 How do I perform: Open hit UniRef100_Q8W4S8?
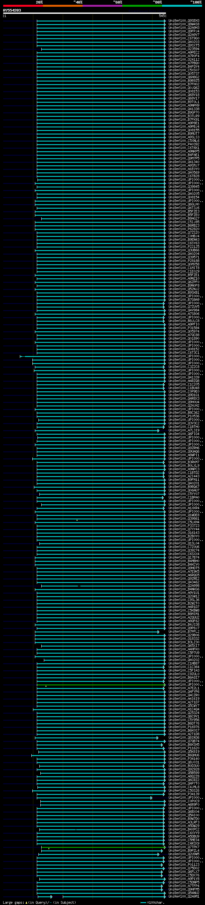click(184, 24)
